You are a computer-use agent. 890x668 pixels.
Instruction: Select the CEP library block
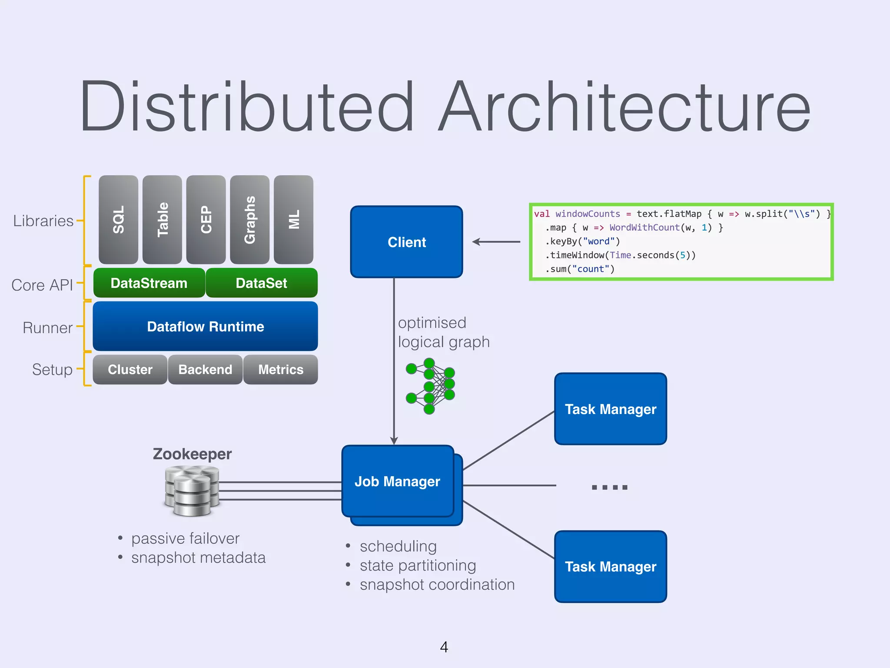206,220
